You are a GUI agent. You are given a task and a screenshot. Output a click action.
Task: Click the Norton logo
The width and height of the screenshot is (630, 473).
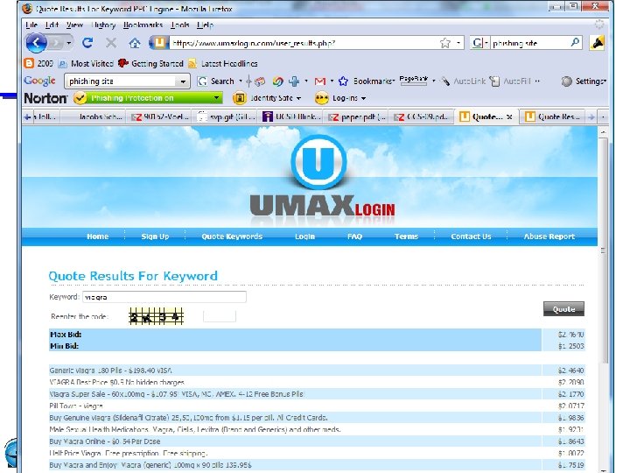coord(45,98)
